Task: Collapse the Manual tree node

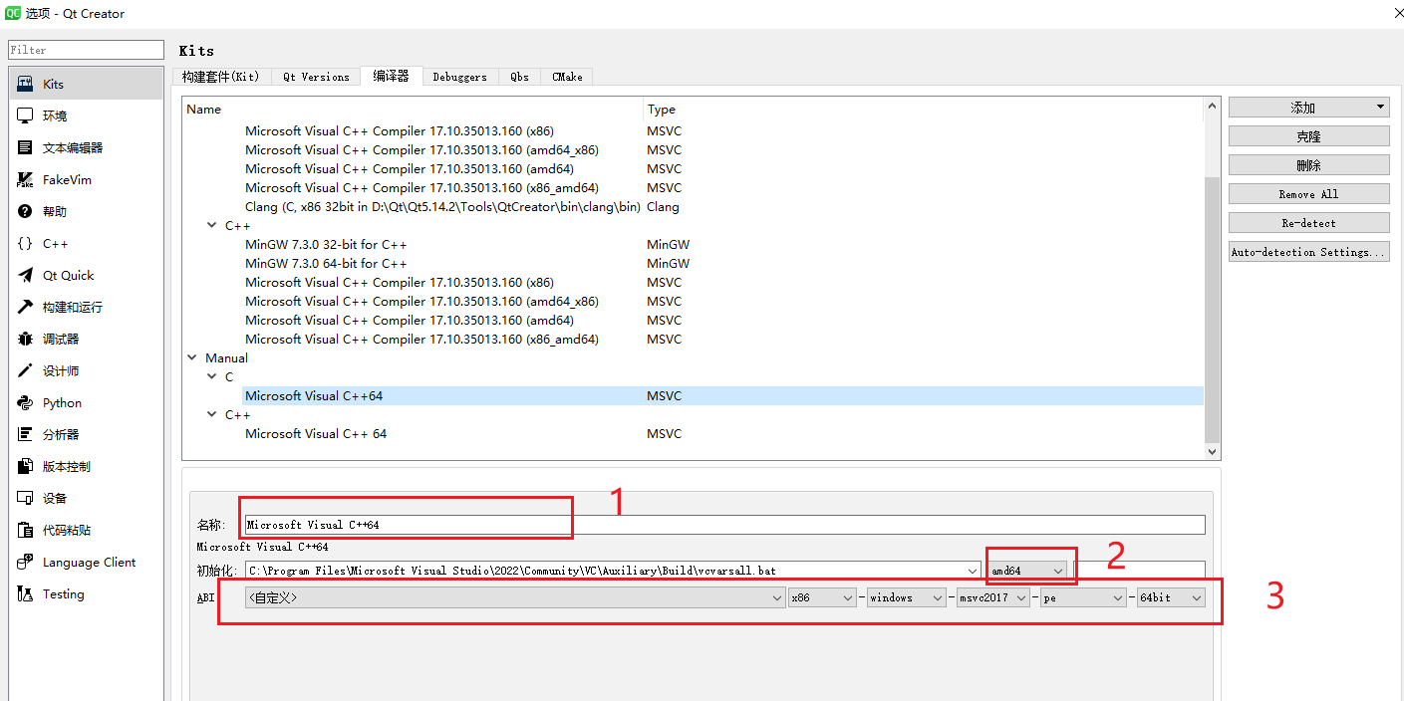Action: point(192,357)
